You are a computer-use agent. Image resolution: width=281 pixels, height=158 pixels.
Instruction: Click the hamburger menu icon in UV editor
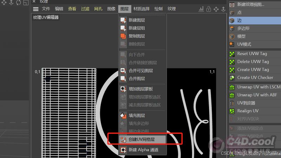point(36,9)
